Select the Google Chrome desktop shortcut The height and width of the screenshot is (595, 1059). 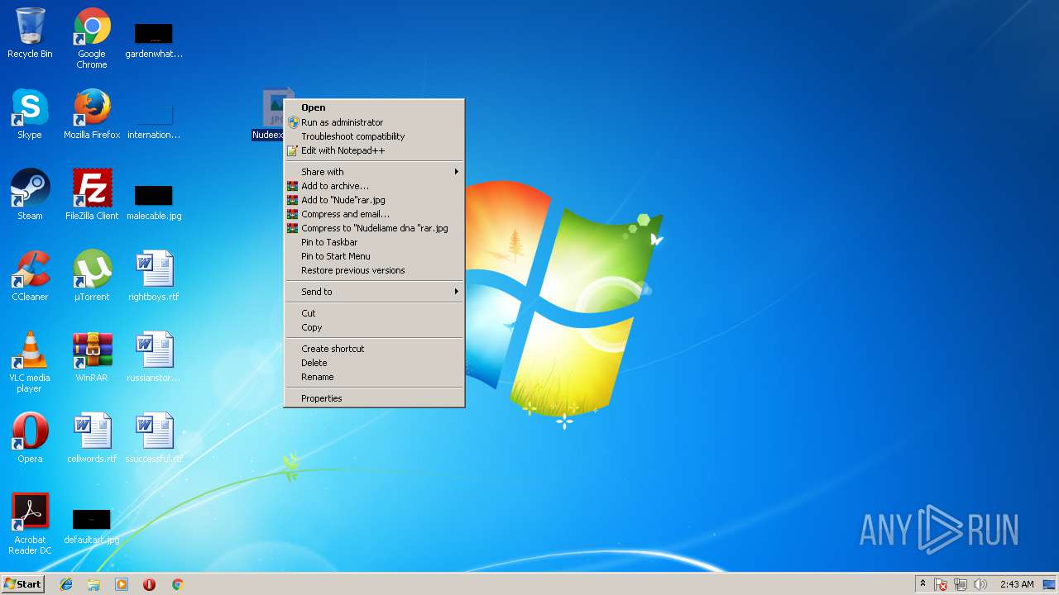[92, 38]
